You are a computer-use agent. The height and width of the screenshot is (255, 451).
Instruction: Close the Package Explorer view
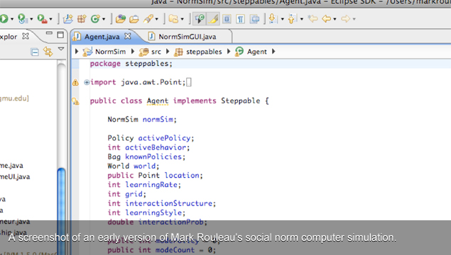(x=26, y=36)
